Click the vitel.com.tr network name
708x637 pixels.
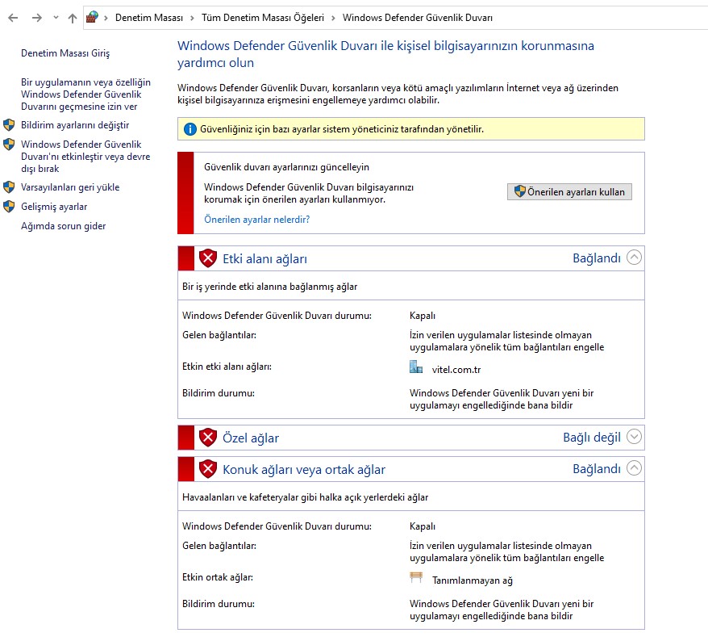coord(456,370)
